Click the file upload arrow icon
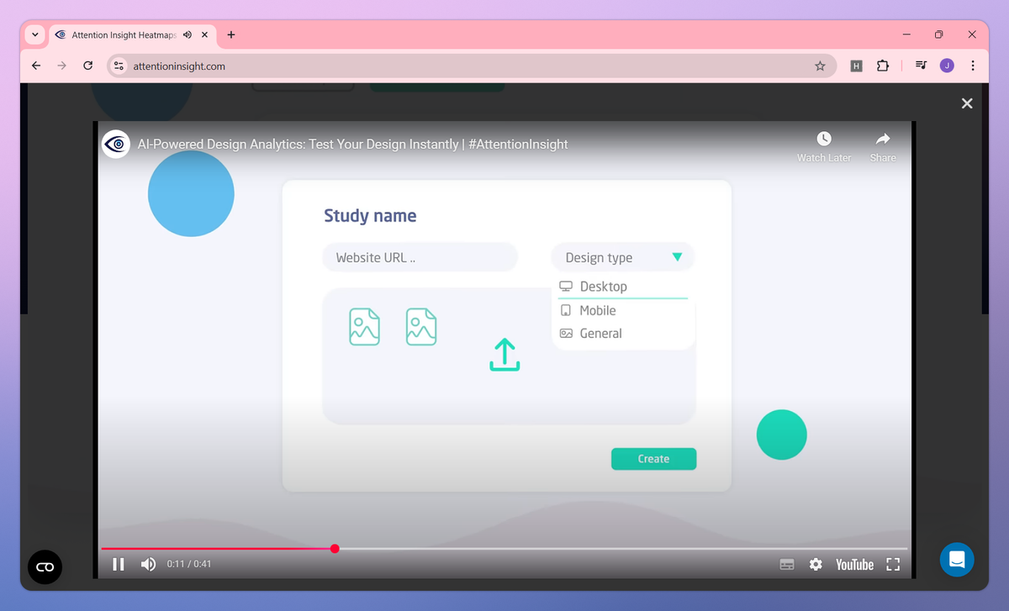 click(504, 355)
